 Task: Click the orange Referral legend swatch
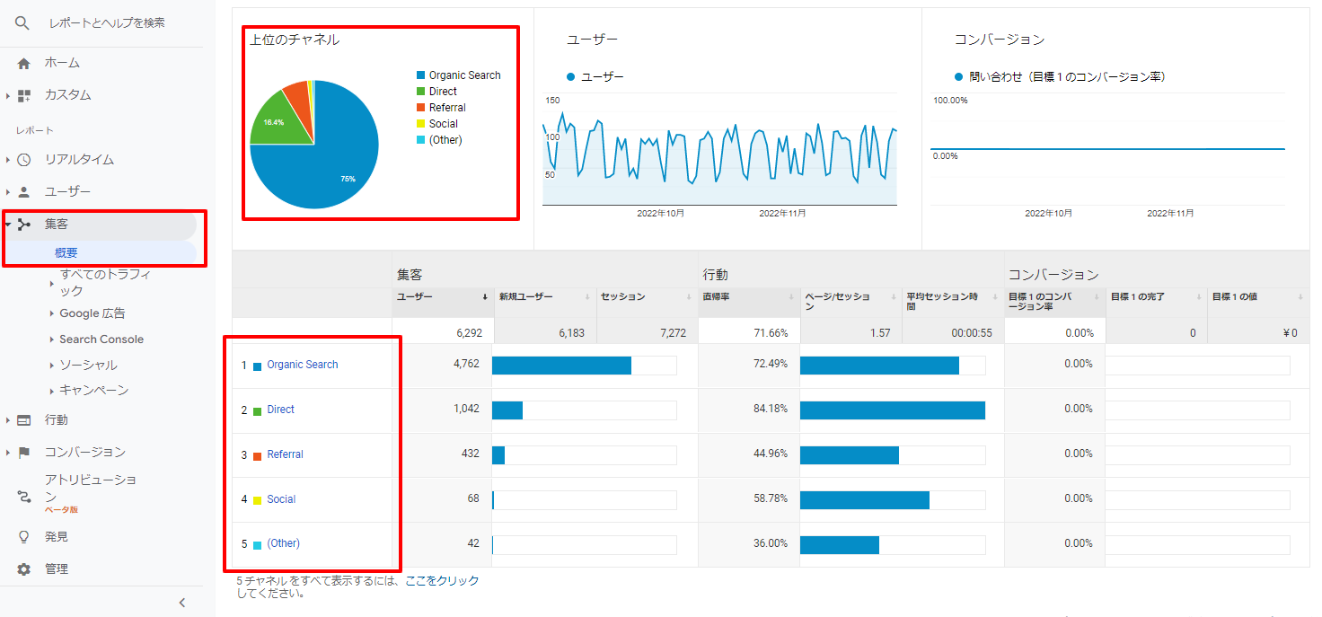(419, 109)
